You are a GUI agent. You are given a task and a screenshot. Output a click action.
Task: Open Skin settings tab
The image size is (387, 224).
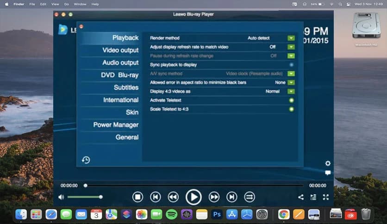click(x=111, y=112)
